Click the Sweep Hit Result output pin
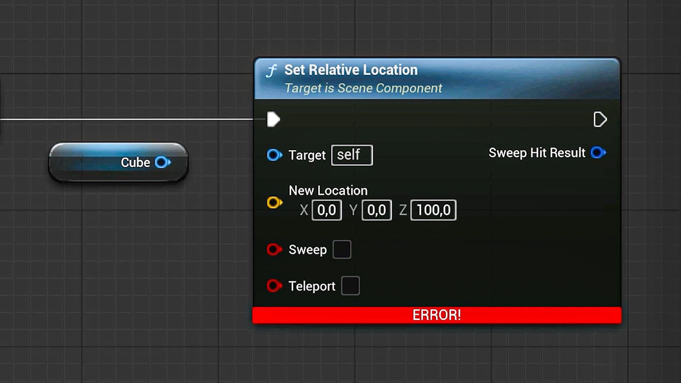 (x=599, y=152)
